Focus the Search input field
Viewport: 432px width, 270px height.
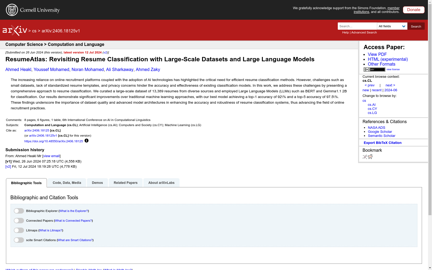pyautogui.click(x=357, y=26)
